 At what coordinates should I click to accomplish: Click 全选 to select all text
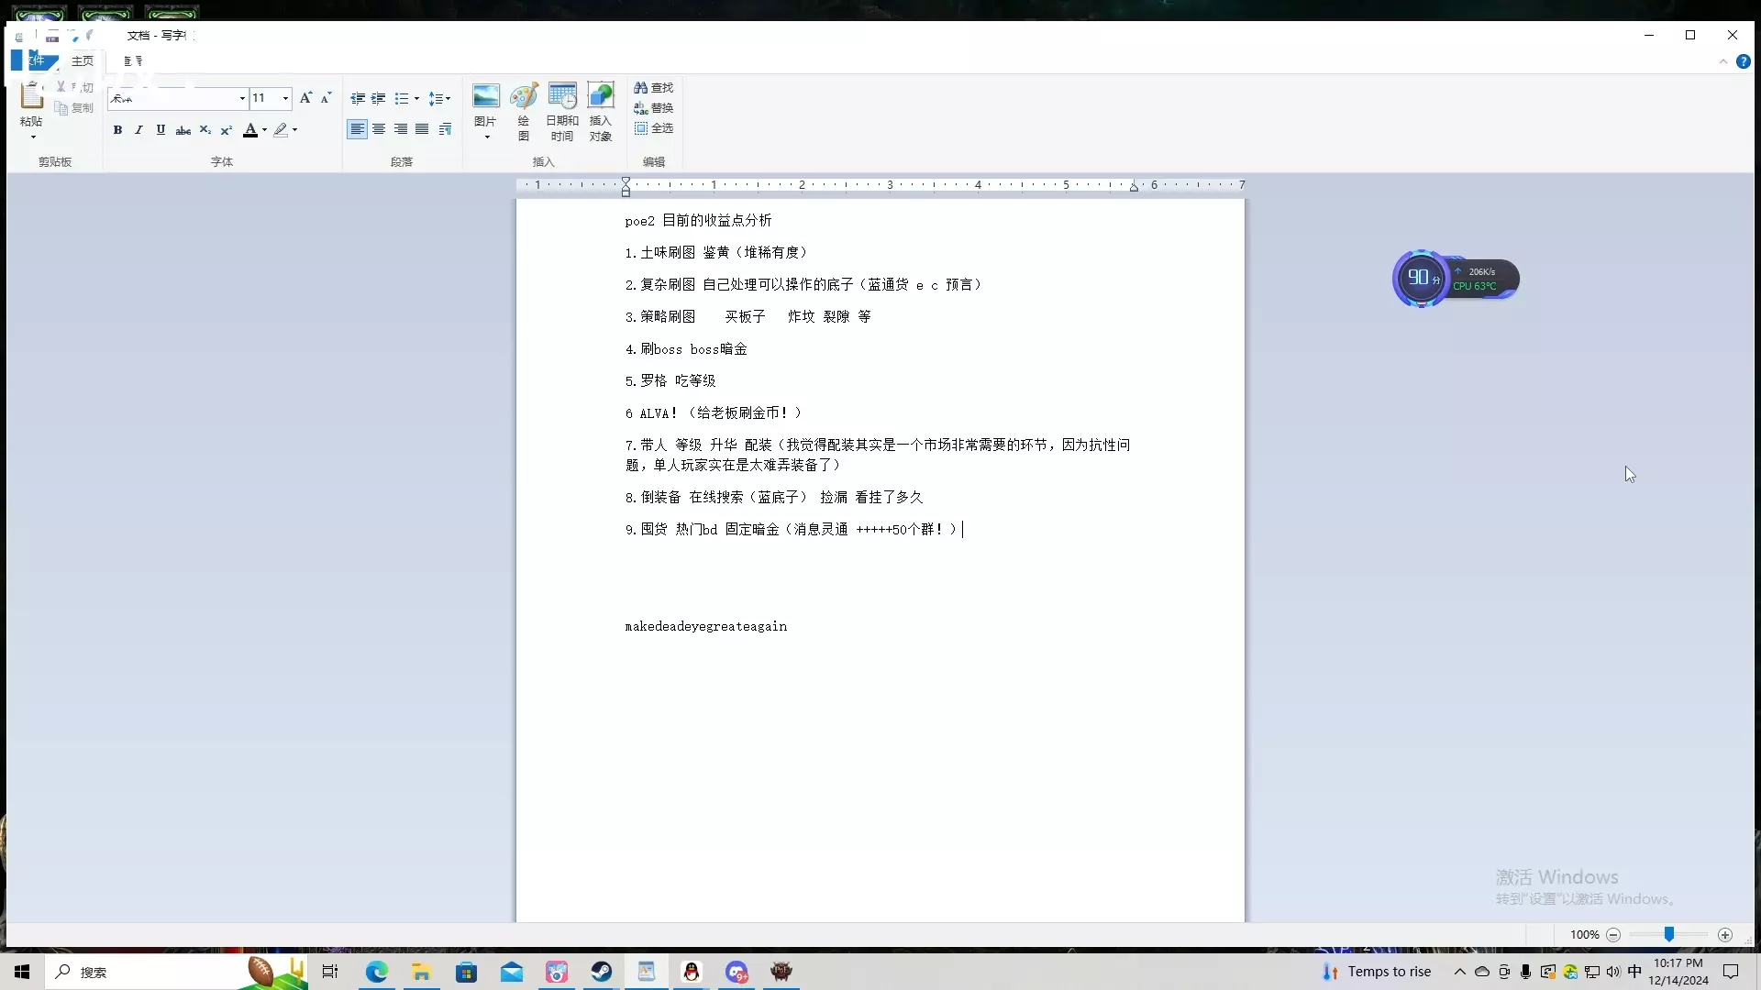click(x=654, y=127)
